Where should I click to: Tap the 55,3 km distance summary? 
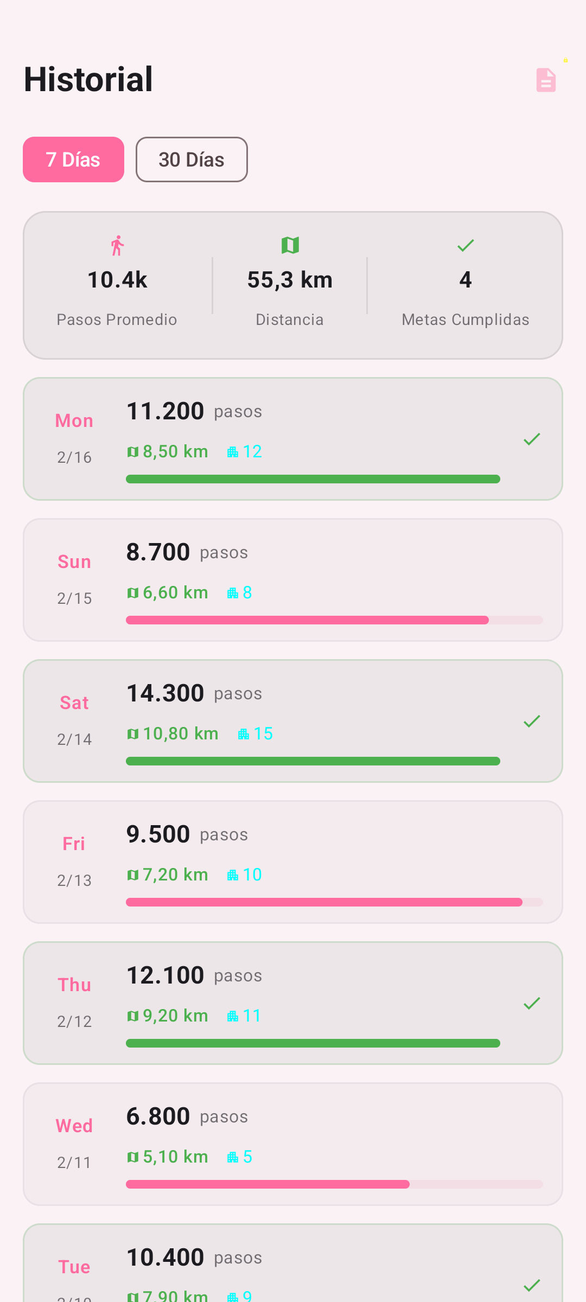(x=290, y=280)
